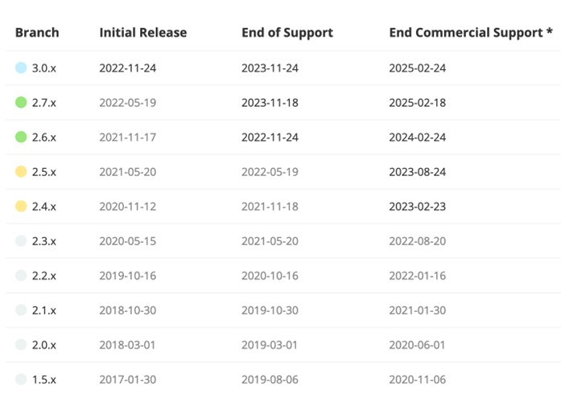Screen dimensions: 561x406
Task: Select the 2.7.x branch label
Action: click(x=44, y=102)
